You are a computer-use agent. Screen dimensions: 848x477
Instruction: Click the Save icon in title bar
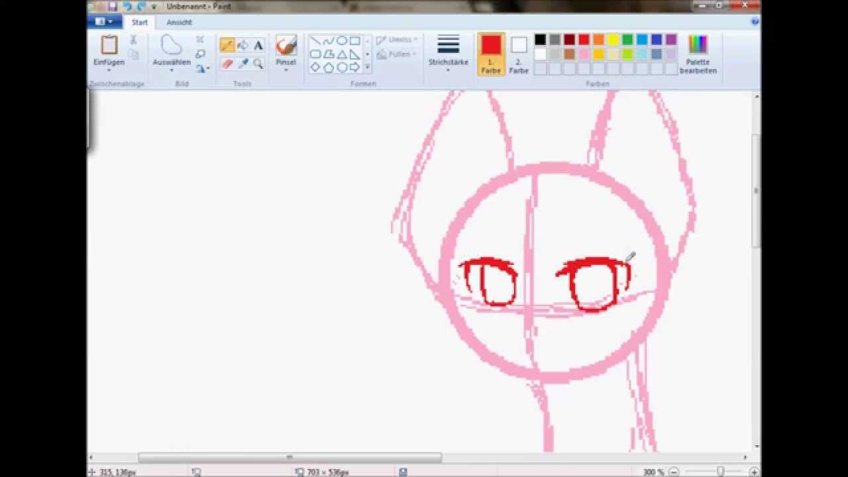(113, 6)
